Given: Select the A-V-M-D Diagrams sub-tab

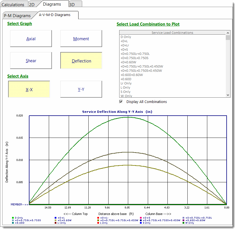Looking at the screenshot, I should coord(55,15).
